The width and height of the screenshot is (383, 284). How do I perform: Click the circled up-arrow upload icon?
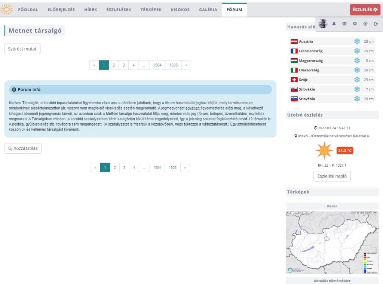click(365, 24)
